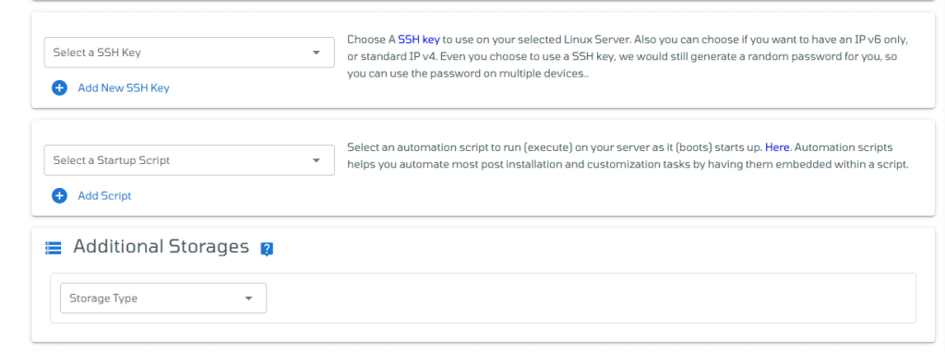Expand the SSH Key dropdown arrow
Viewport: 945px width, 352px height.
click(x=316, y=53)
